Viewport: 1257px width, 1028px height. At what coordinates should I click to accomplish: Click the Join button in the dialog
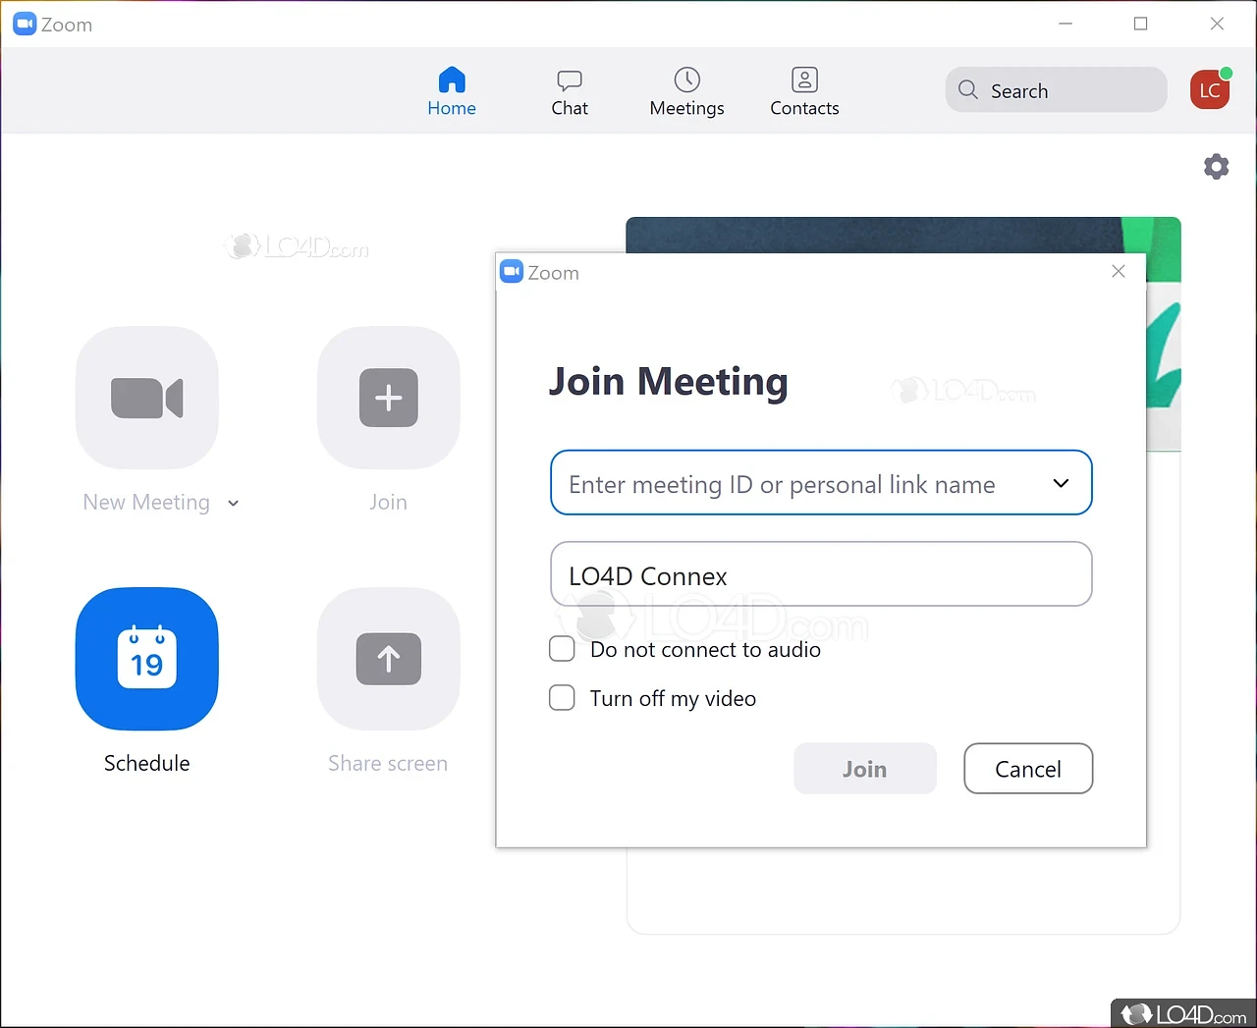pos(865,769)
